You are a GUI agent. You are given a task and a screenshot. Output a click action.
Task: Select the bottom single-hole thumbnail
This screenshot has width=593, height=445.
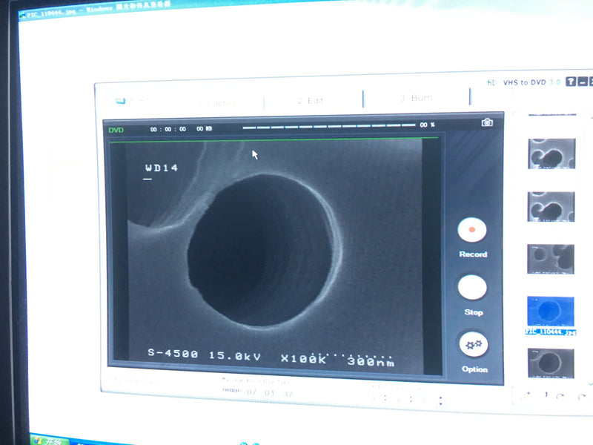point(551,363)
